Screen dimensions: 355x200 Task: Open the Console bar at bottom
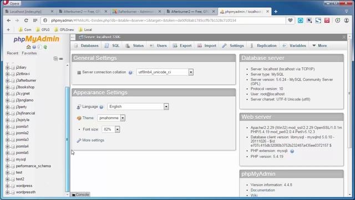pos(80,194)
